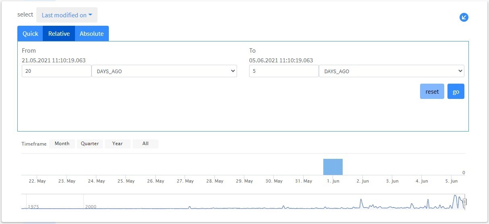Select the Relative tab
Image resolution: width=489 pixels, height=224 pixels.
pyautogui.click(x=59, y=33)
